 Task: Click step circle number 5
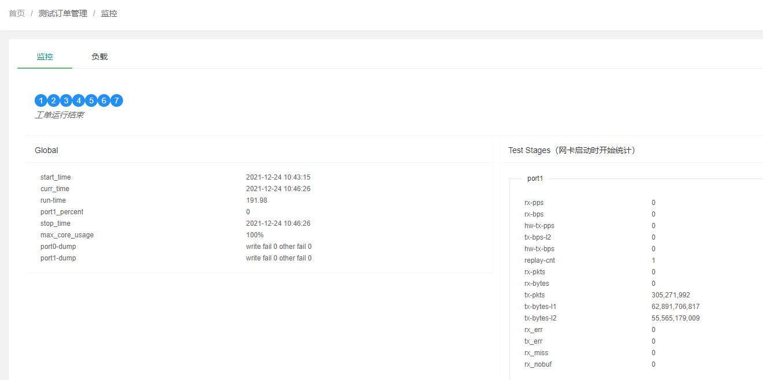[x=91, y=100]
